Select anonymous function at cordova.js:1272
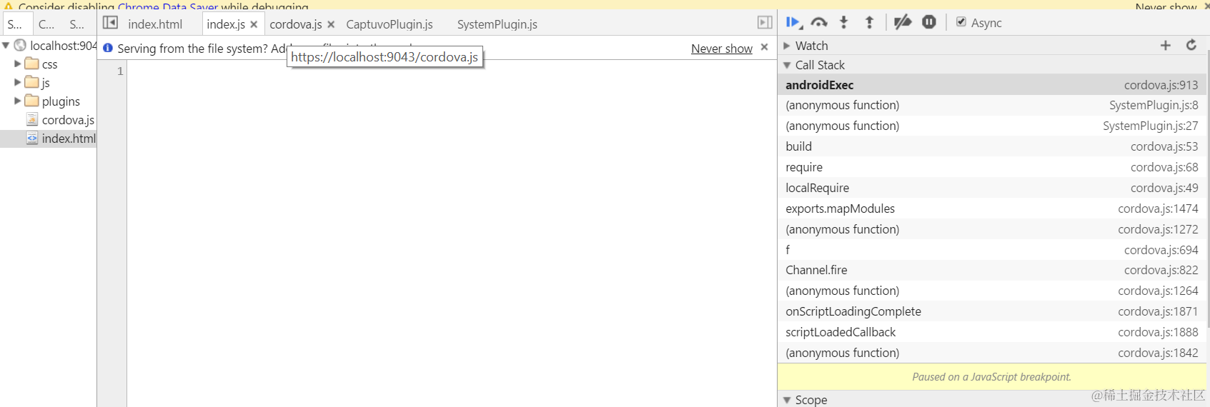1210x407 pixels. pos(992,229)
